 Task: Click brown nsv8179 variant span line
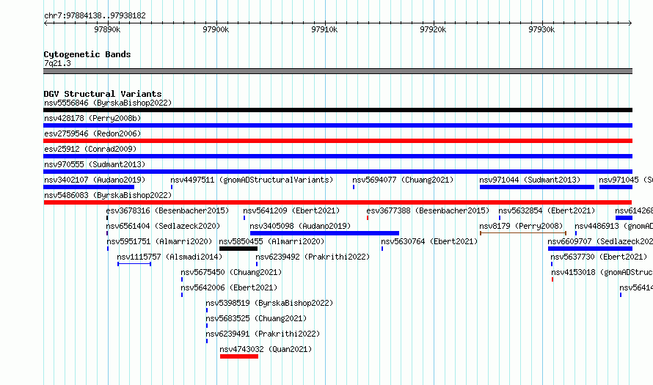point(523,233)
